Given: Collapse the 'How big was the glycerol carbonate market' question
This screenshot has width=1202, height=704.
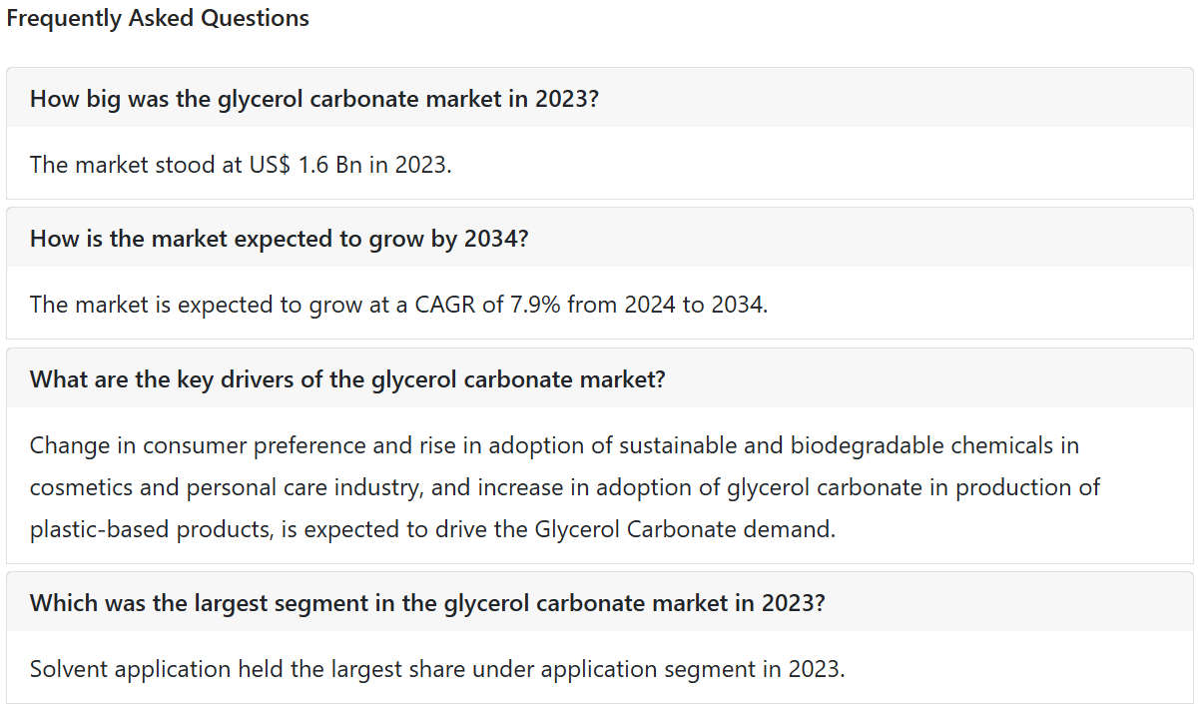Looking at the screenshot, I should [600, 98].
